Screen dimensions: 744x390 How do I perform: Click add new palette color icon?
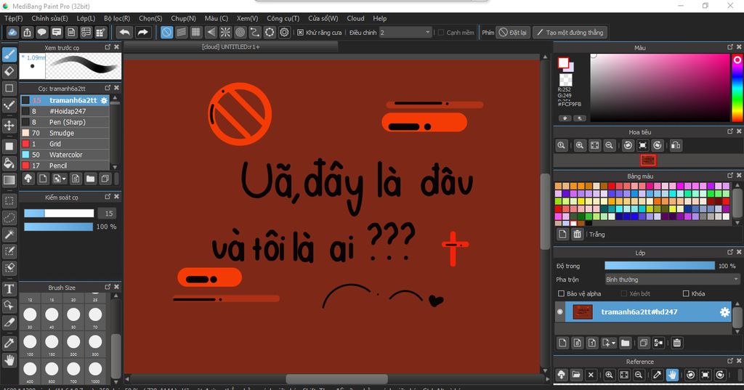pyautogui.click(x=562, y=234)
